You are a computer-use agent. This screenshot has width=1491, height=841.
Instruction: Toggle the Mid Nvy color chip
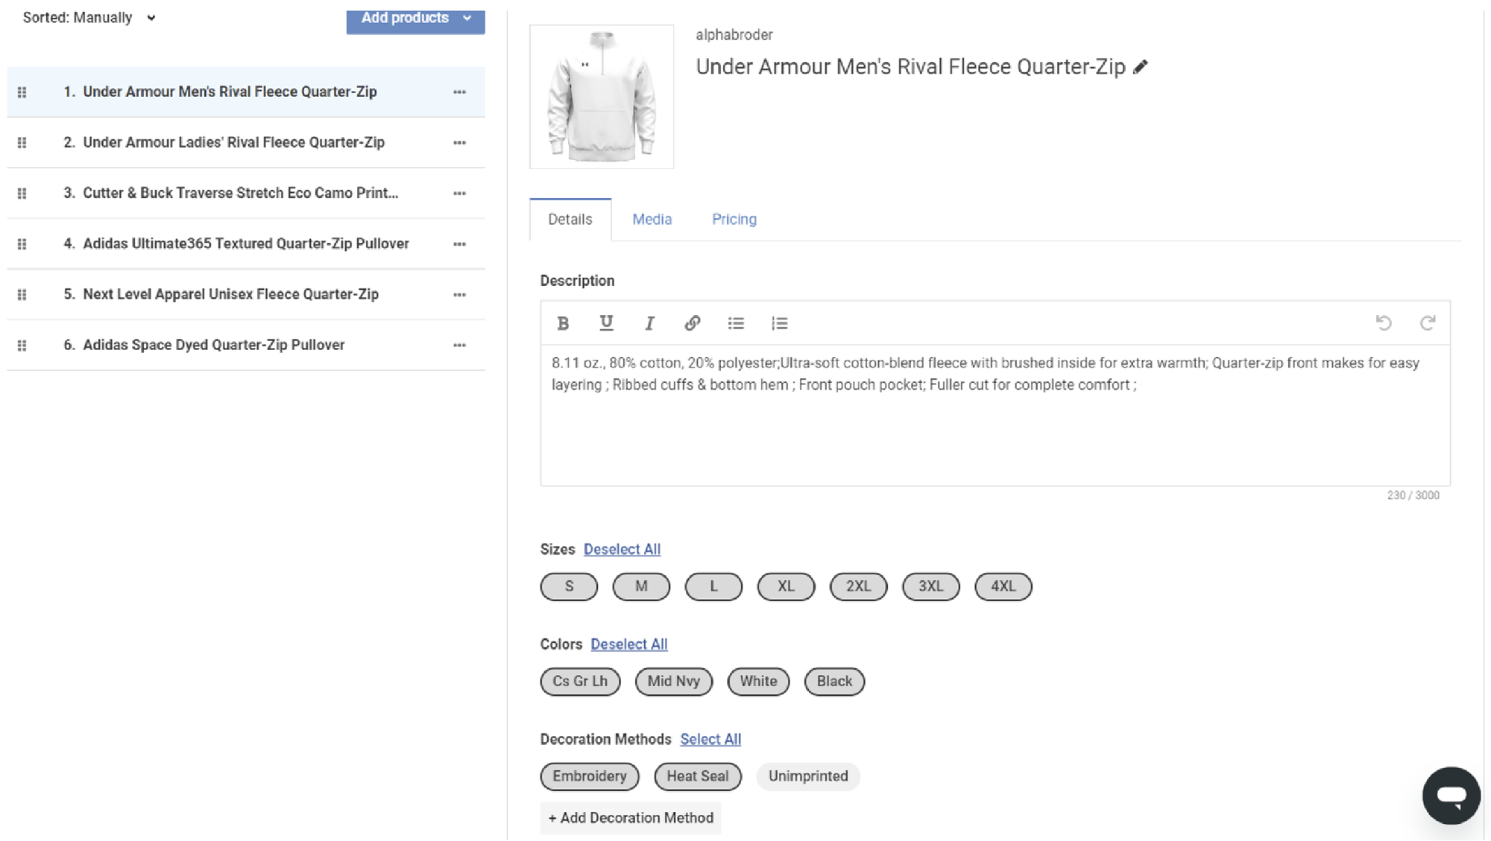(x=673, y=682)
